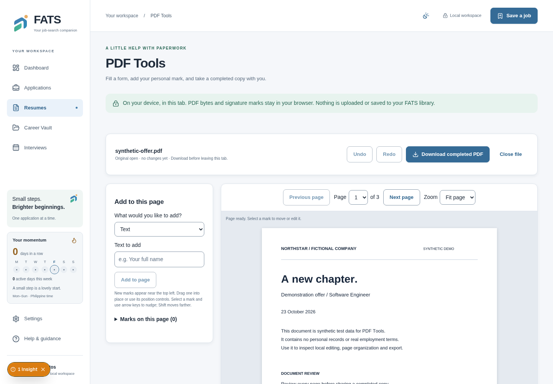Click Friday's dot in the momentum week
Screen dimensions: 553x384
pos(55,270)
